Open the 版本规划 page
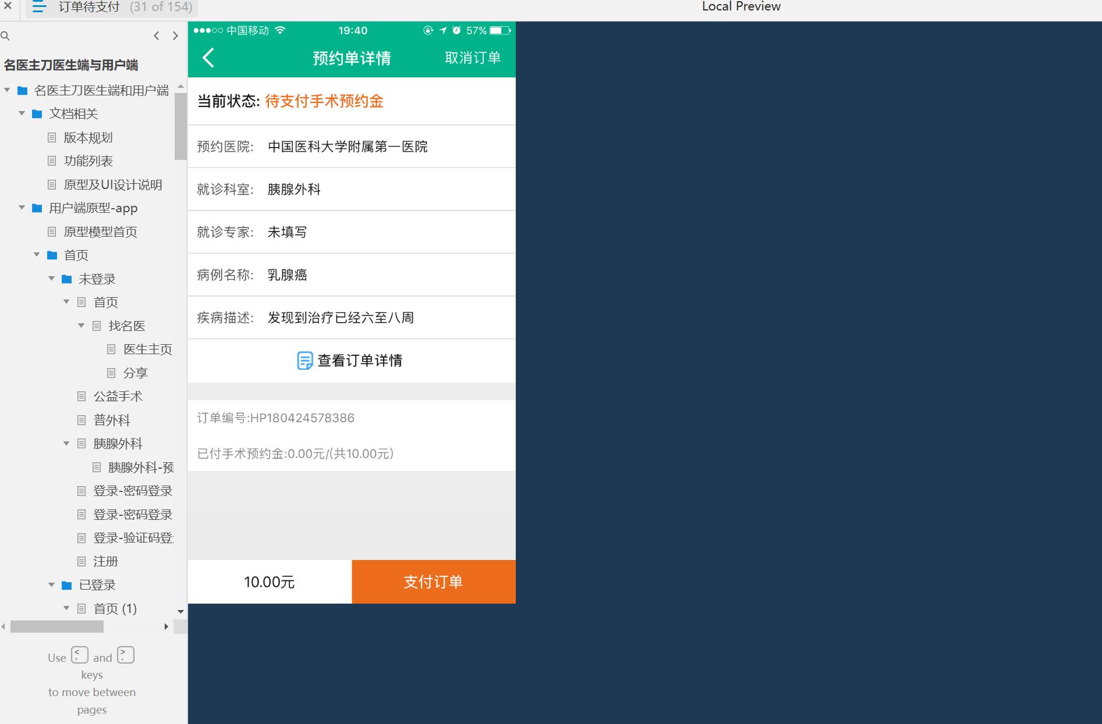Viewport: 1102px width, 724px height. (88, 138)
